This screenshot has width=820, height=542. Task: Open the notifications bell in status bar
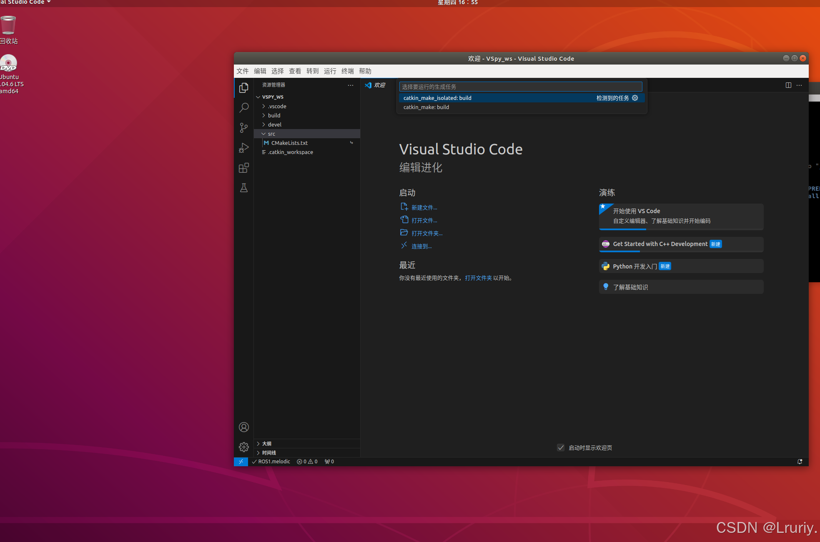(800, 461)
